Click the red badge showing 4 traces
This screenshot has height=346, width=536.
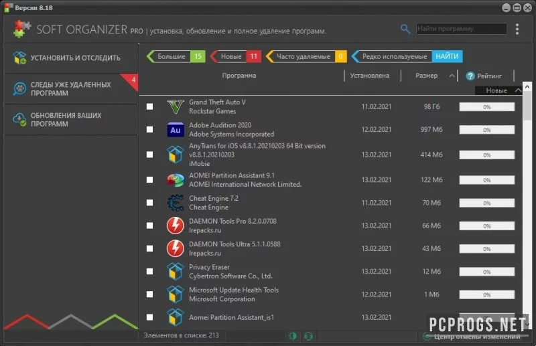(131, 80)
